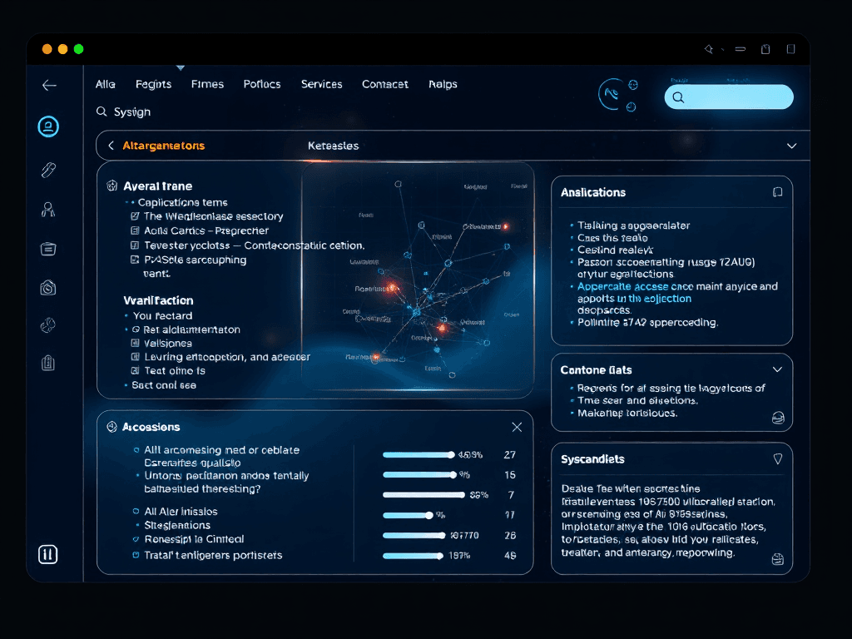Open the camera icon in the sidebar
The width and height of the screenshot is (852, 639).
pyautogui.click(x=48, y=288)
